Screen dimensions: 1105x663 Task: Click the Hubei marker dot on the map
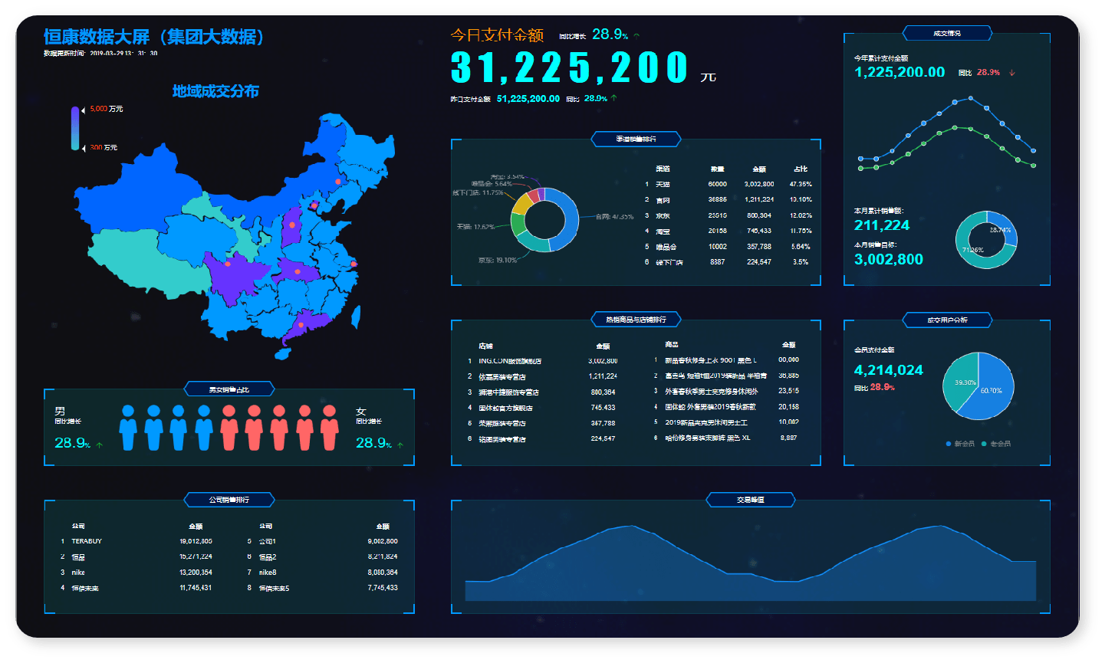[x=298, y=271]
